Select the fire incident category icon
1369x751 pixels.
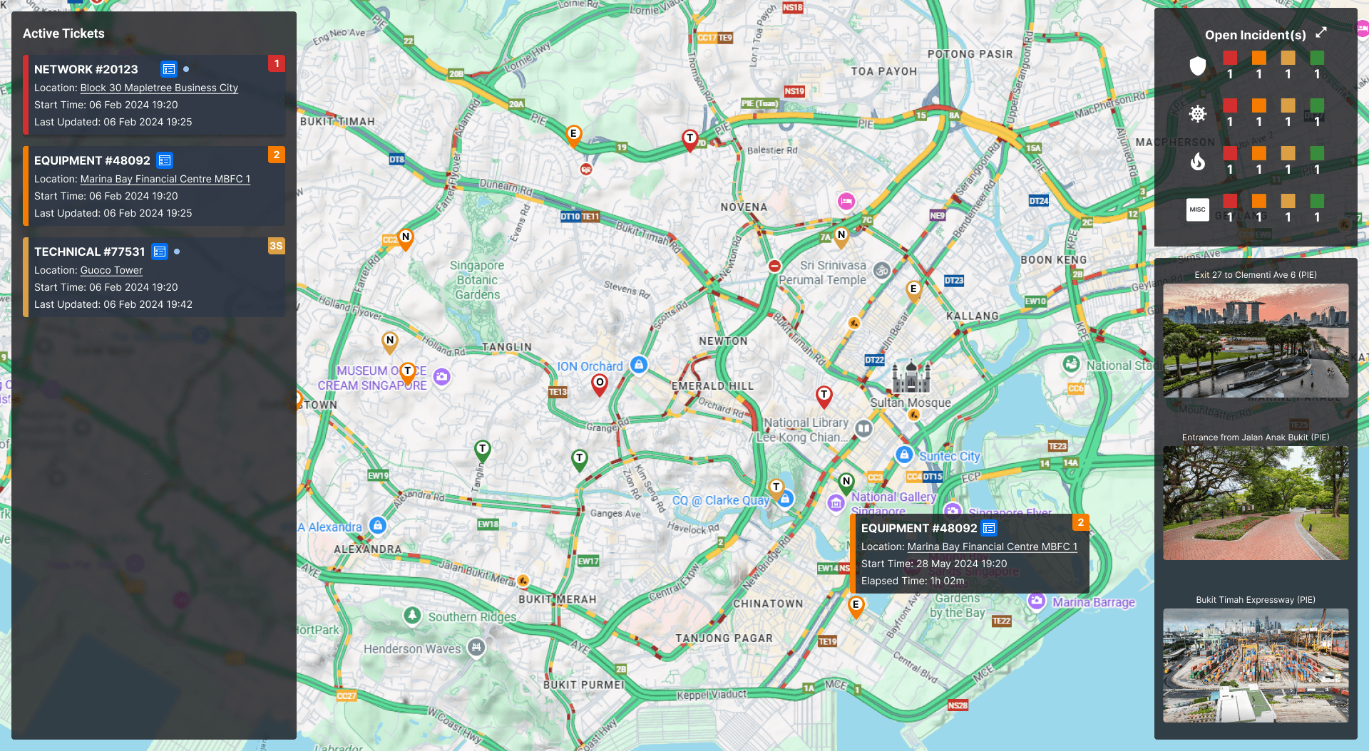tap(1197, 162)
